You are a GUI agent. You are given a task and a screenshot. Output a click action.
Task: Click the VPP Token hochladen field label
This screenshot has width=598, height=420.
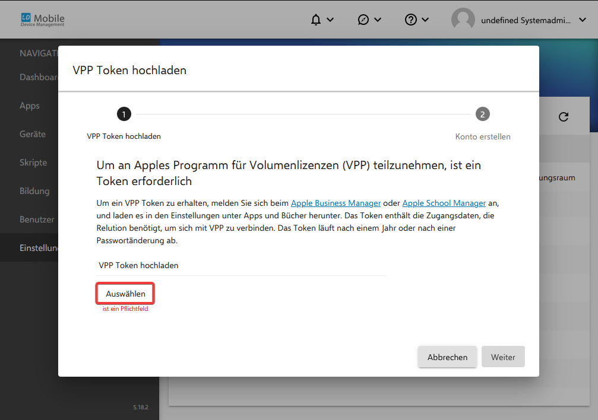(x=138, y=265)
